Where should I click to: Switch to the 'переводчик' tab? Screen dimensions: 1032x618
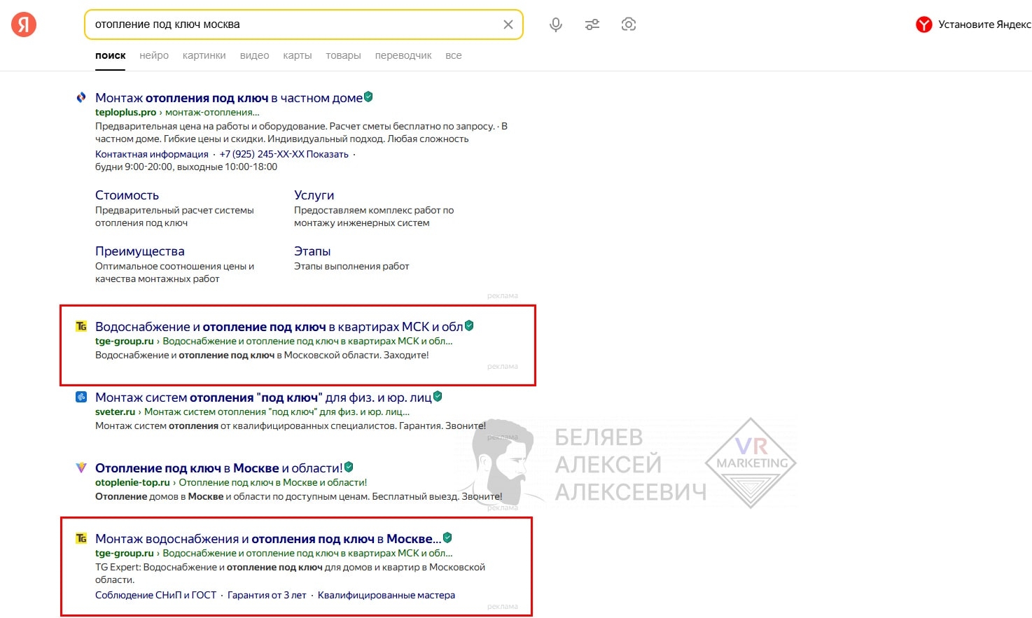[403, 55]
